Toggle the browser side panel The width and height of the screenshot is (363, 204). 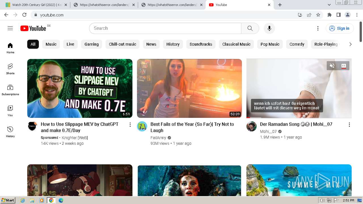338,15
